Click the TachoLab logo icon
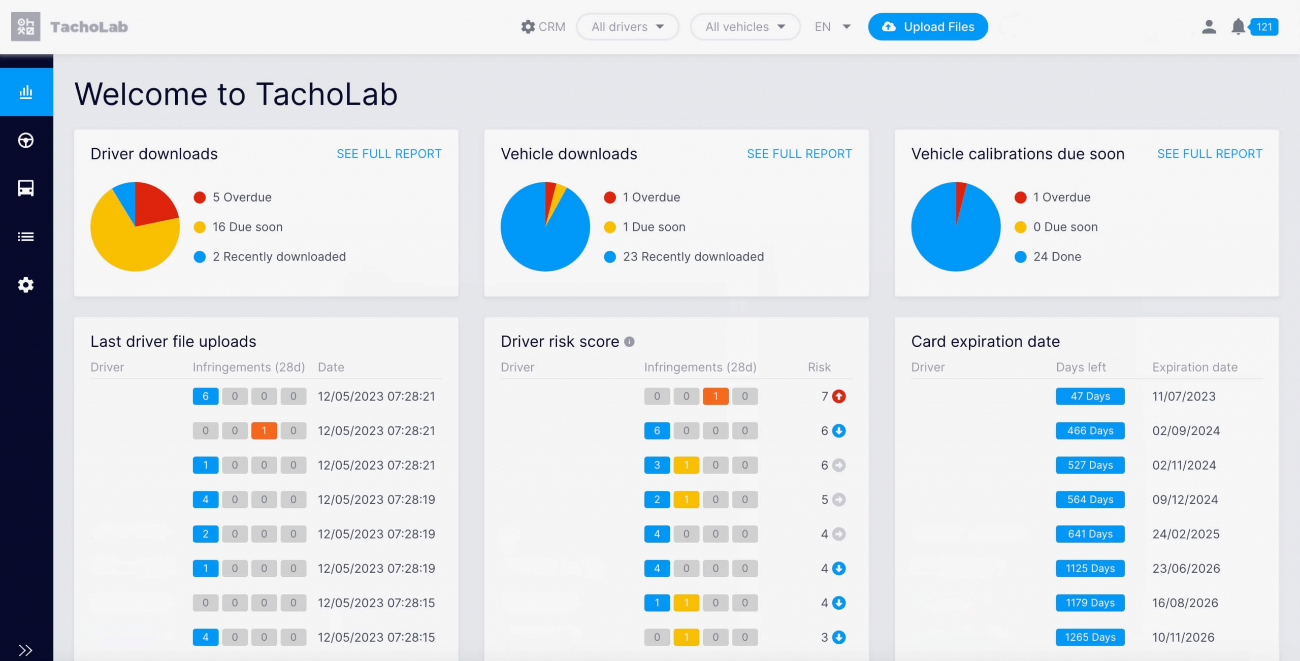Image resolution: width=1300 pixels, height=661 pixels. pos(25,26)
